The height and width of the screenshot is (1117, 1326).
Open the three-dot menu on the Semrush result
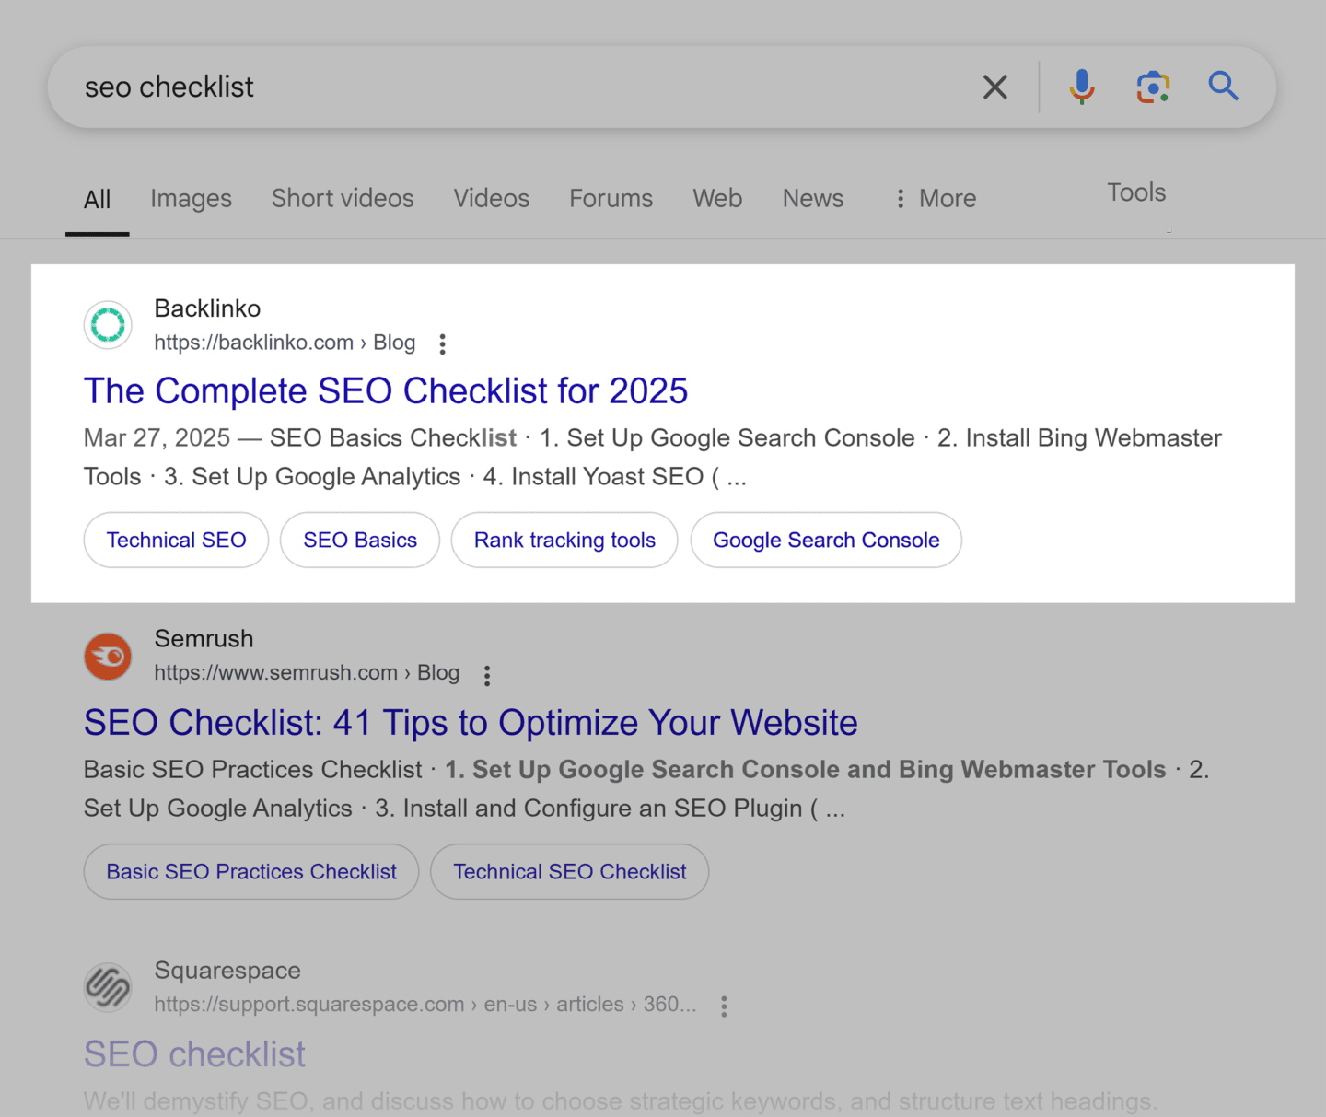click(486, 675)
